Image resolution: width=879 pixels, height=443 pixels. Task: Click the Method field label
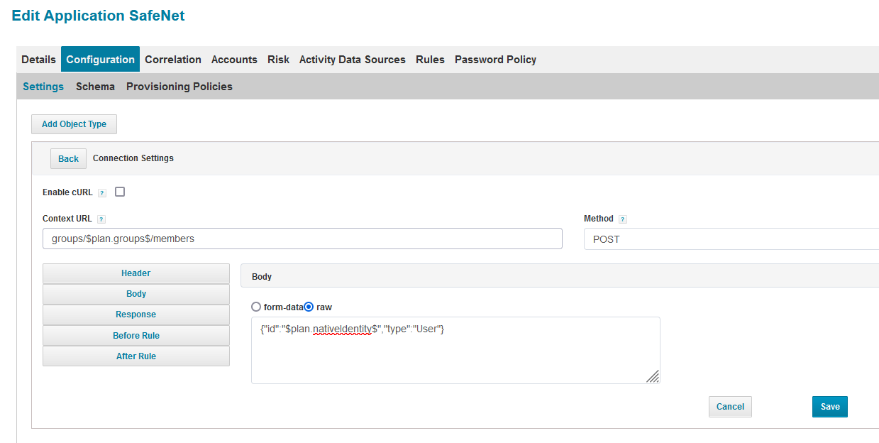pyautogui.click(x=599, y=219)
